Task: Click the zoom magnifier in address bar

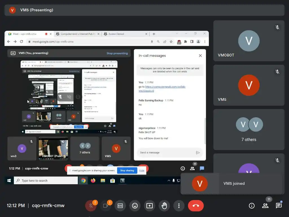Action: (158, 42)
